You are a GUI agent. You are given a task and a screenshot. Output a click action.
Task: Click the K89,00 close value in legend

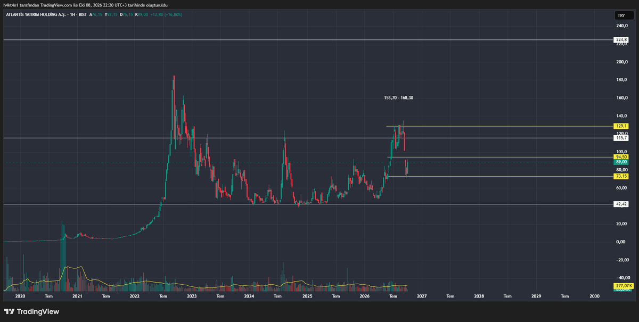pos(141,14)
